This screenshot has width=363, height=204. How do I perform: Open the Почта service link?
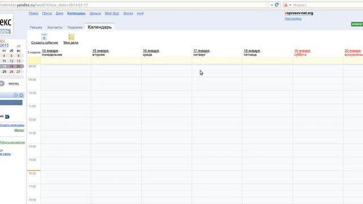[47, 14]
